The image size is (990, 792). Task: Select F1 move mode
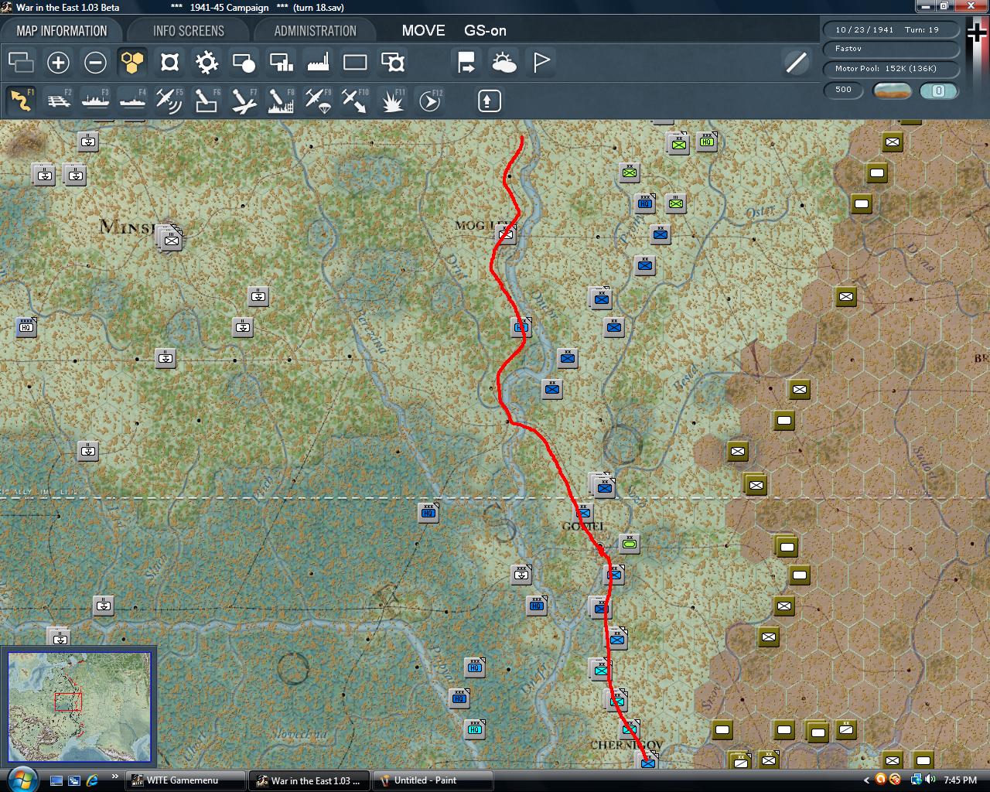(x=21, y=101)
